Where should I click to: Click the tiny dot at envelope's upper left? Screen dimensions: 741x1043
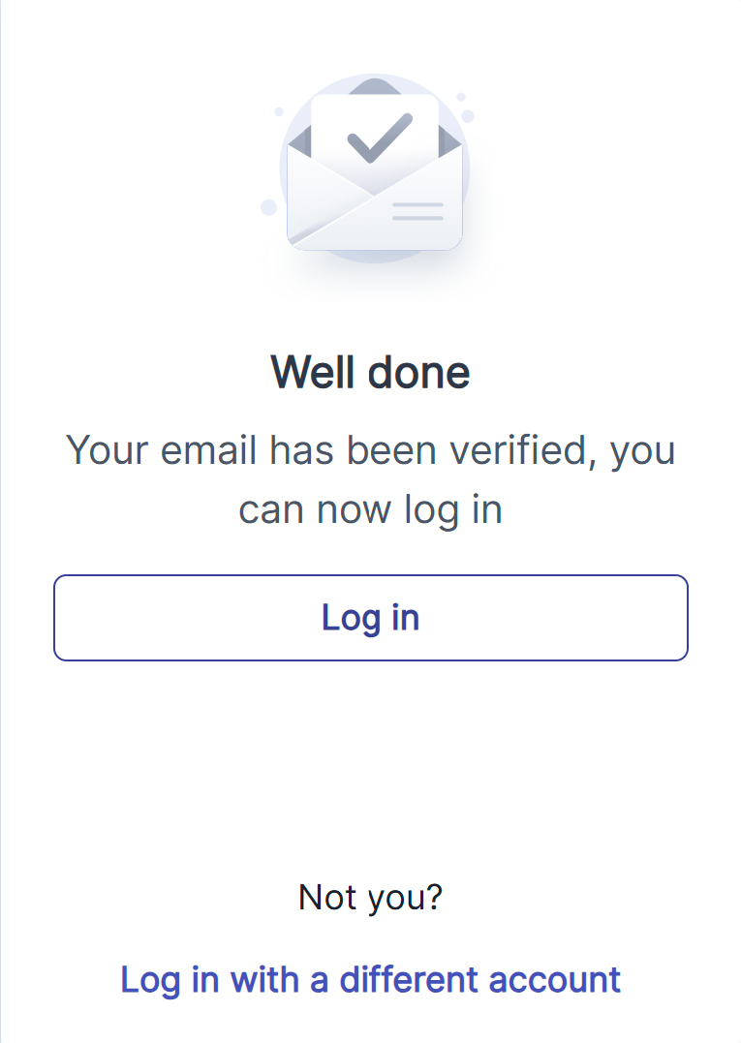tap(279, 111)
